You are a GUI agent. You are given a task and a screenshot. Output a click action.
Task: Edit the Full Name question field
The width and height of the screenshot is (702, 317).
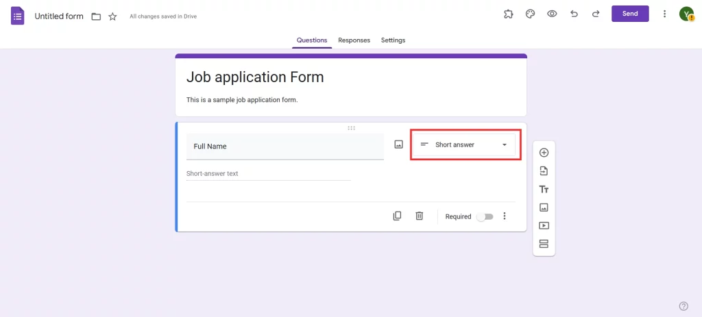285,147
